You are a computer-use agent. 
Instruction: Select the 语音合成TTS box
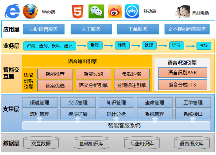[182, 85]
